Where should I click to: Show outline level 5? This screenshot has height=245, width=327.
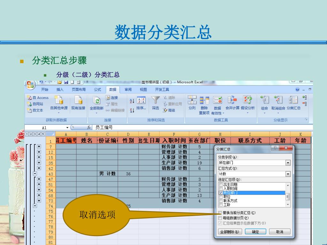[x=43, y=134]
